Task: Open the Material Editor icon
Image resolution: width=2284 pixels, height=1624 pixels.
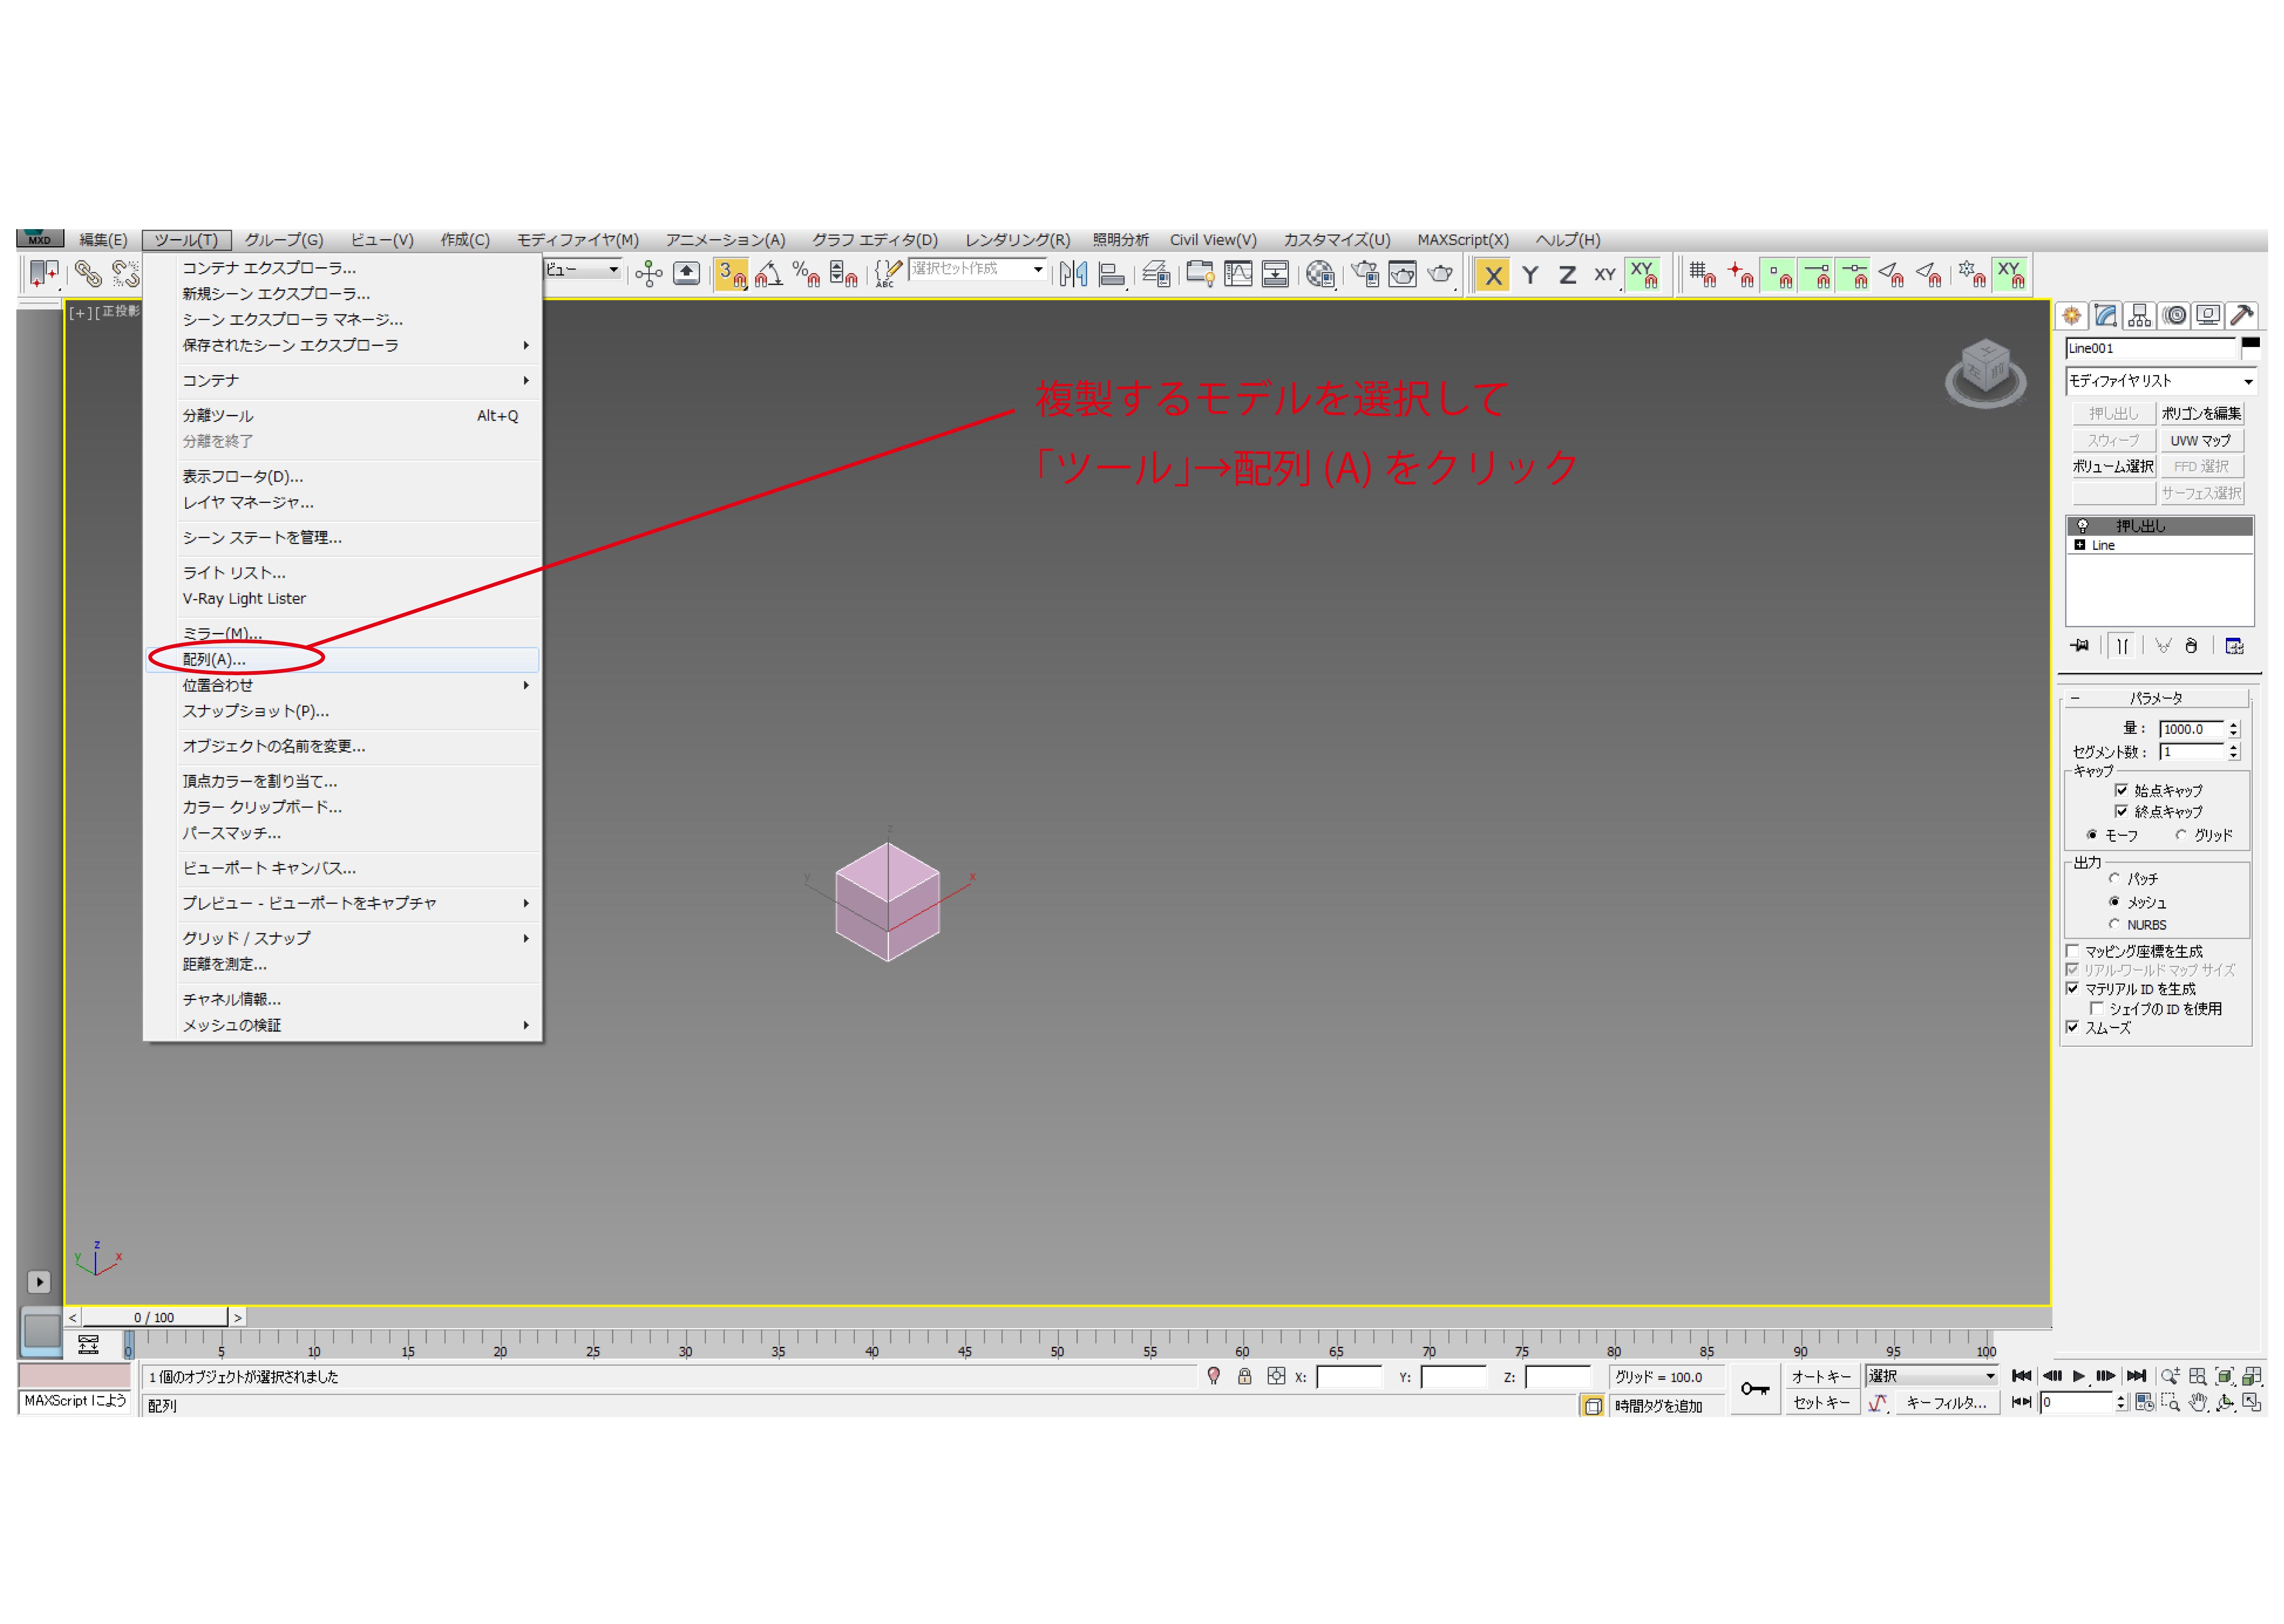Action: click(1320, 274)
